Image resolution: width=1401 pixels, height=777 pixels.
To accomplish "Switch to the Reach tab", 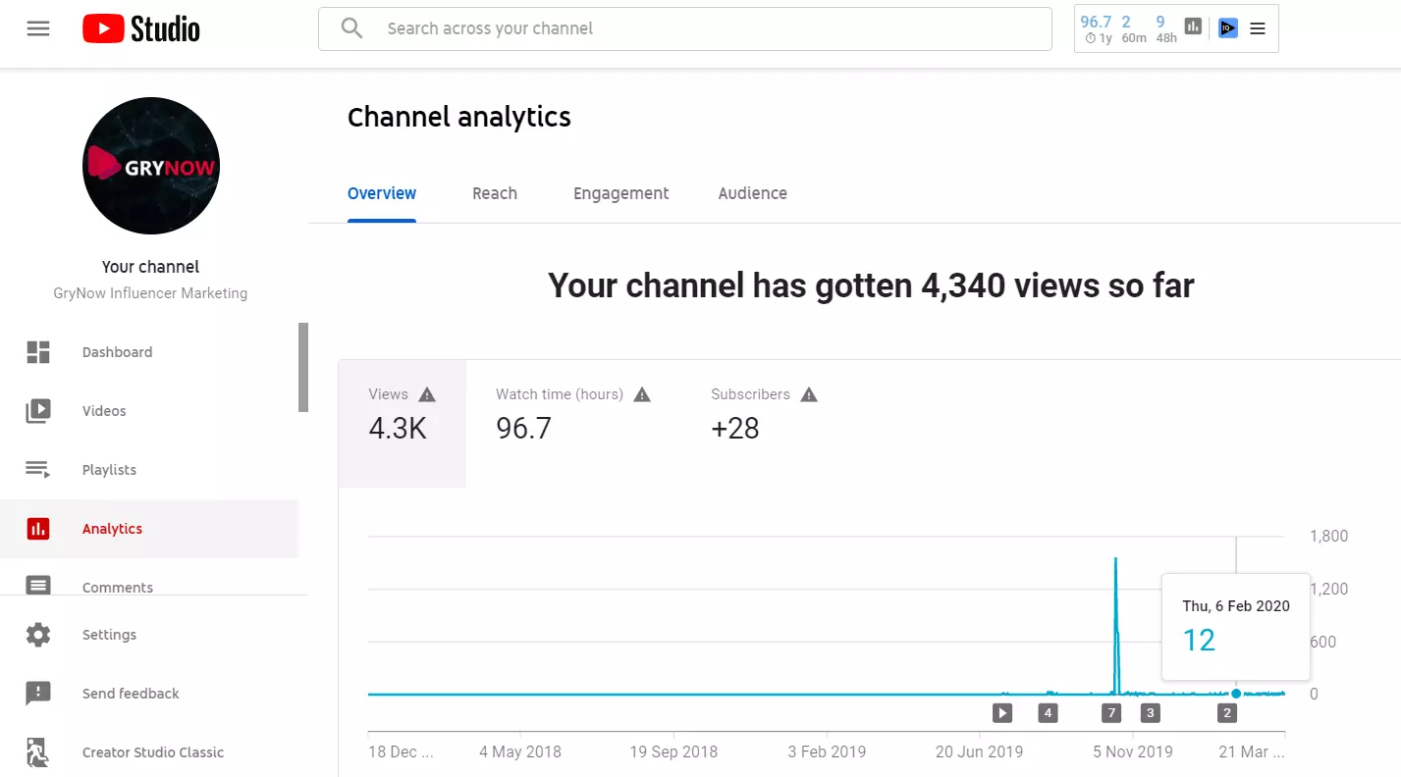I will click(x=495, y=193).
